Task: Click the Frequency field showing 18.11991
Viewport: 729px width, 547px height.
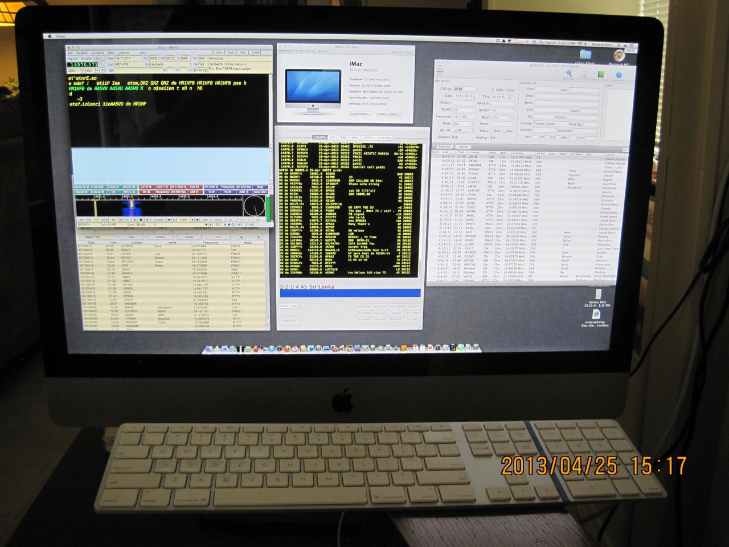Action: 464,117
